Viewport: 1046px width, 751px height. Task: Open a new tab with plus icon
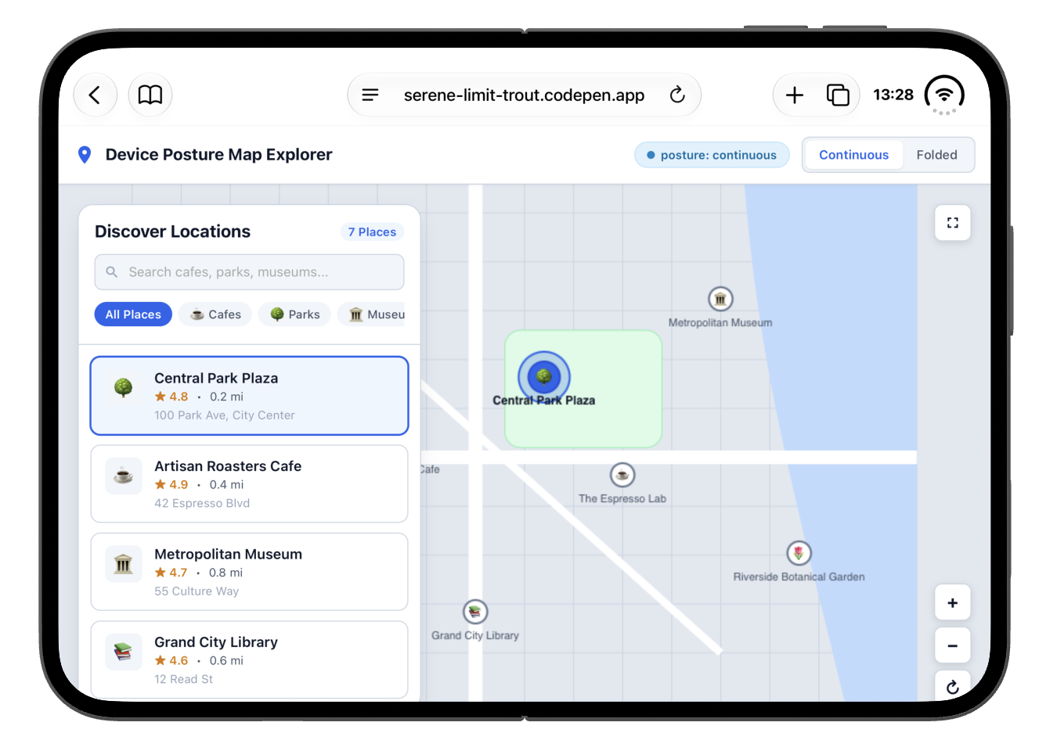795,95
